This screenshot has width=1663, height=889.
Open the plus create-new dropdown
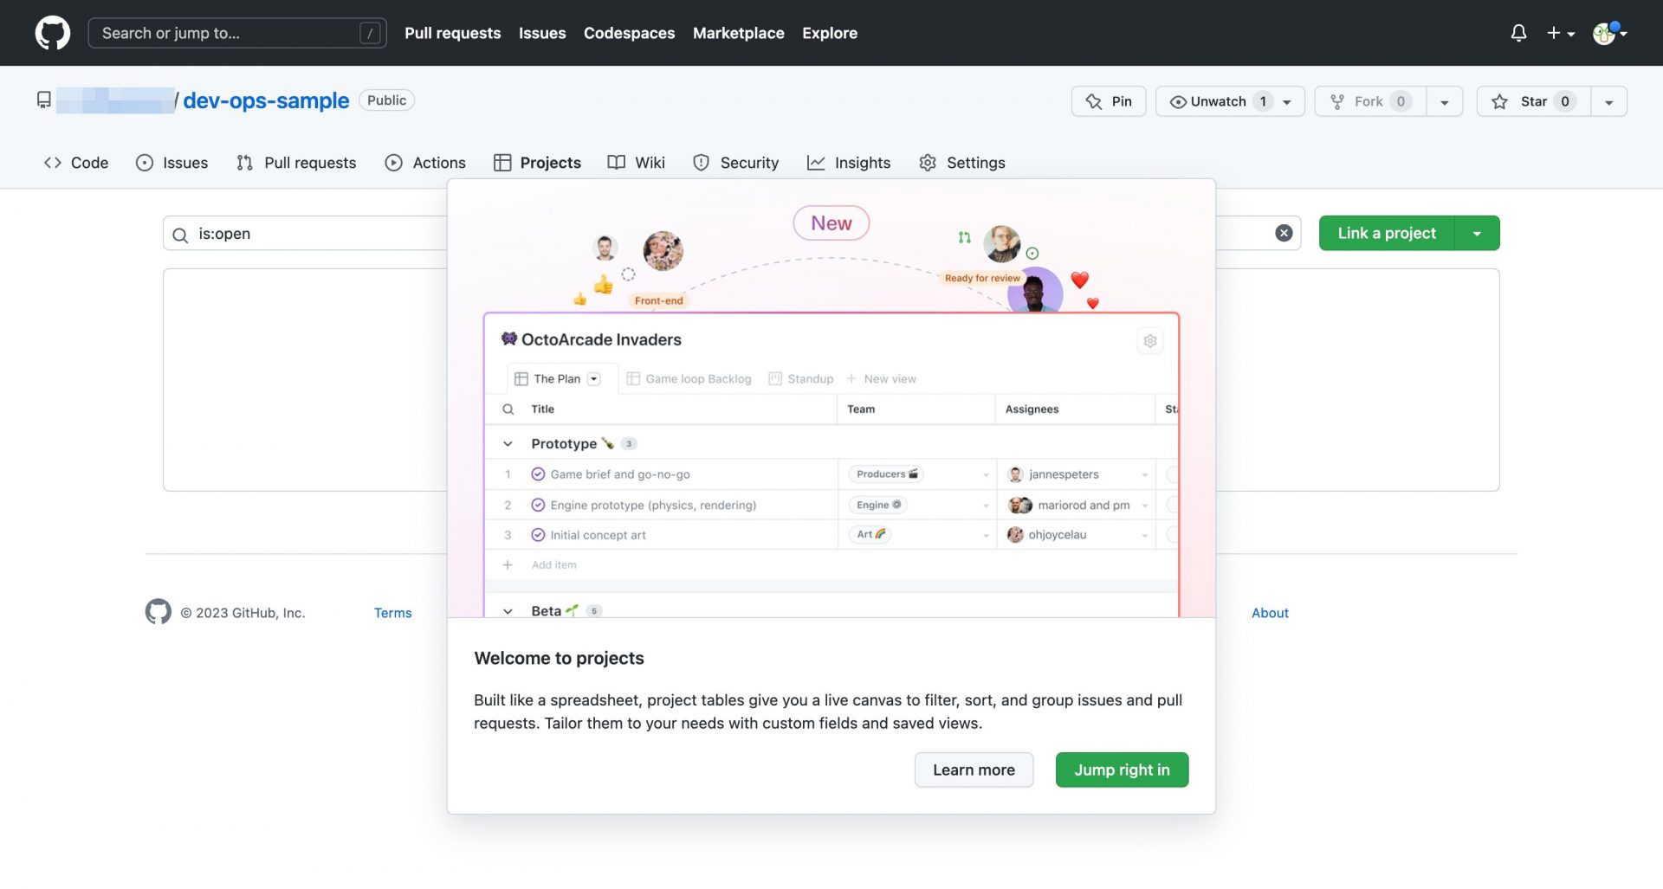[1560, 33]
